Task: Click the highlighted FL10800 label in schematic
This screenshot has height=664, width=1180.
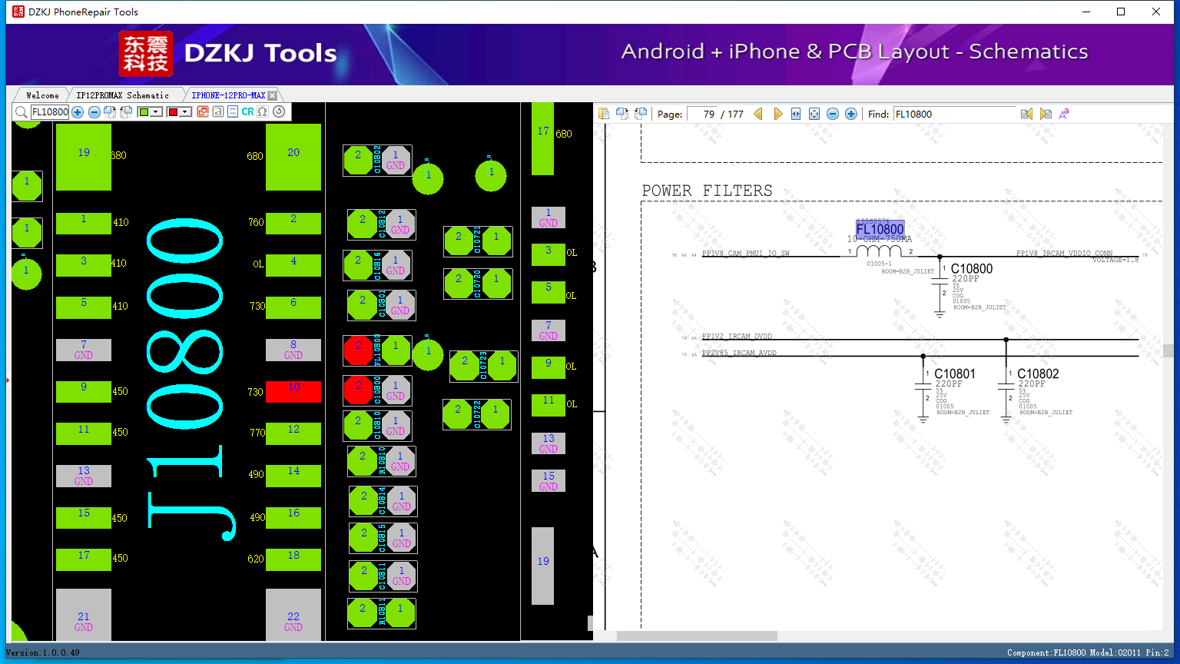Action: tap(880, 229)
